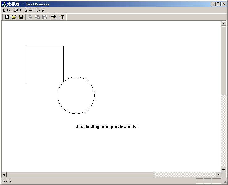Image resolution: width=228 pixels, height=185 pixels.
Task: Click the vertical scrollbar up arrow
Action: click(x=223, y=24)
